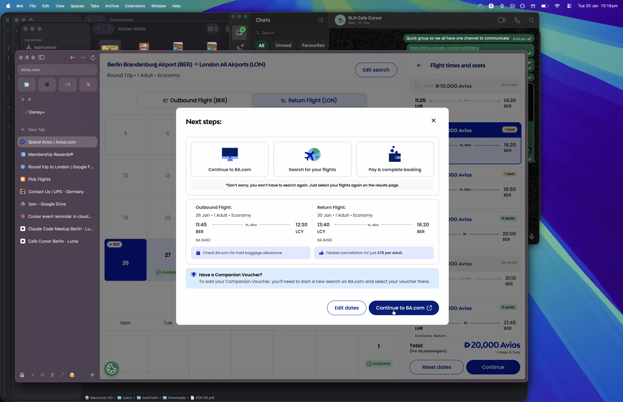This screenshot has width=623, height=402.
Task: Select the All filter in WhatsApp
Action: coord(262,45)
